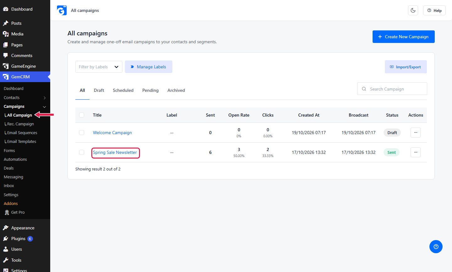Image resolution: width=452 pixels, height=272 pixels.
Task: Open the Help button
Action: click(x=434, y=10)
